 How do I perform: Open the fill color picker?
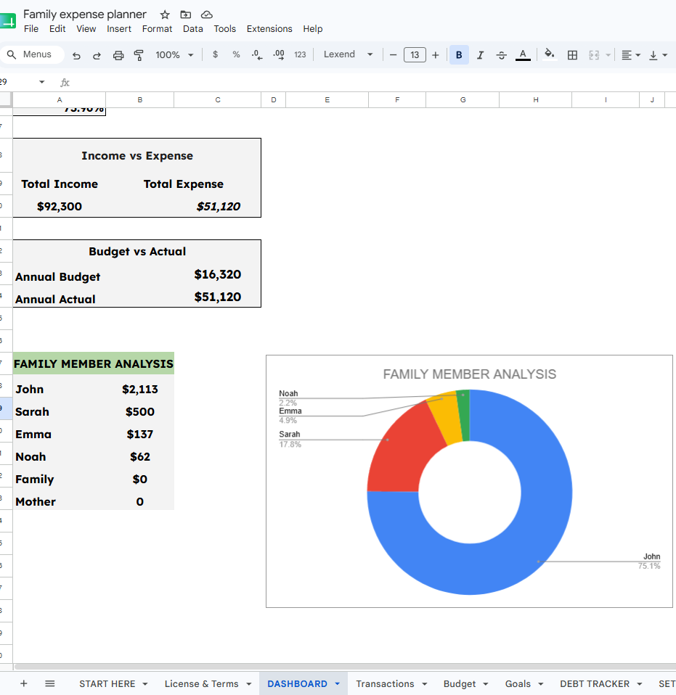pos(550,55)
